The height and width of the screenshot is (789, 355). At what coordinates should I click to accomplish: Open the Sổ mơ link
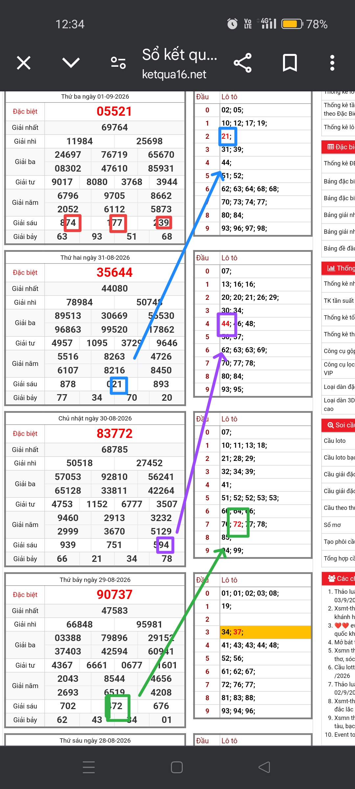tap(332, 525)
